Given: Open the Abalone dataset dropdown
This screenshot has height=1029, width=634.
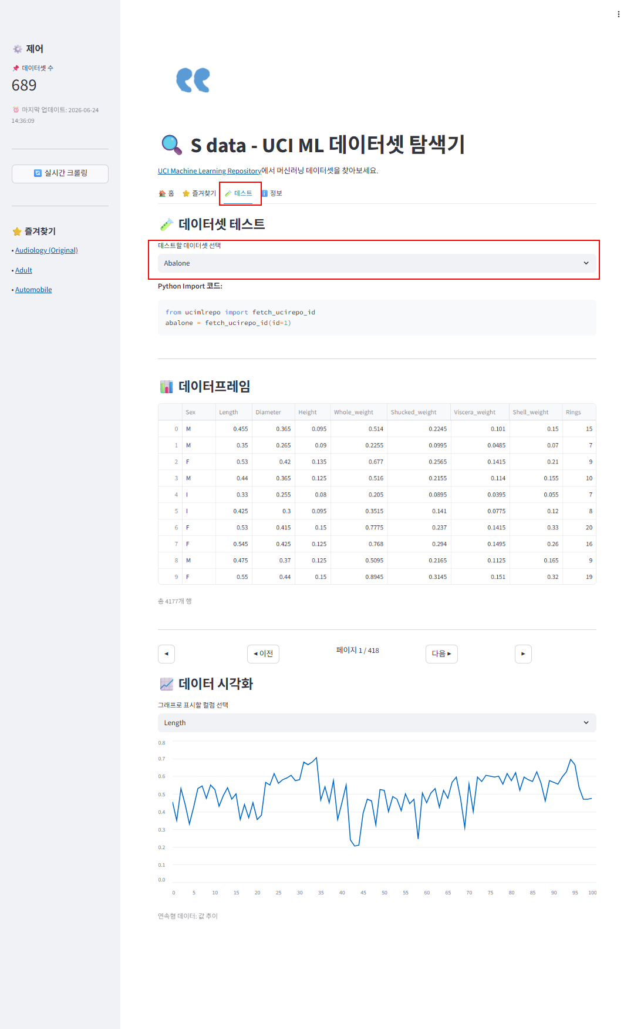Looking at the screenshot, I should pyautogui.click(x=377, y=263).
